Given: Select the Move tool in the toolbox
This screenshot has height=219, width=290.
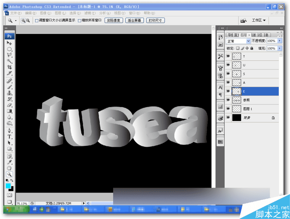Looking at the screenshot, I should [9, 43].
